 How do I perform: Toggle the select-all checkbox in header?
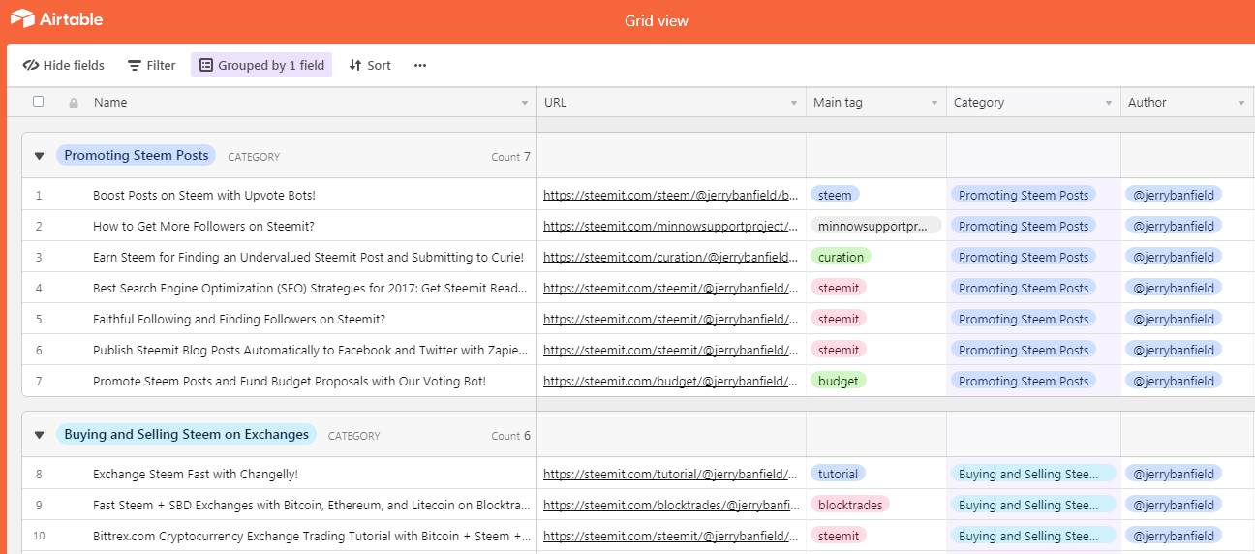pyautogui.click(x=39, y=101)
